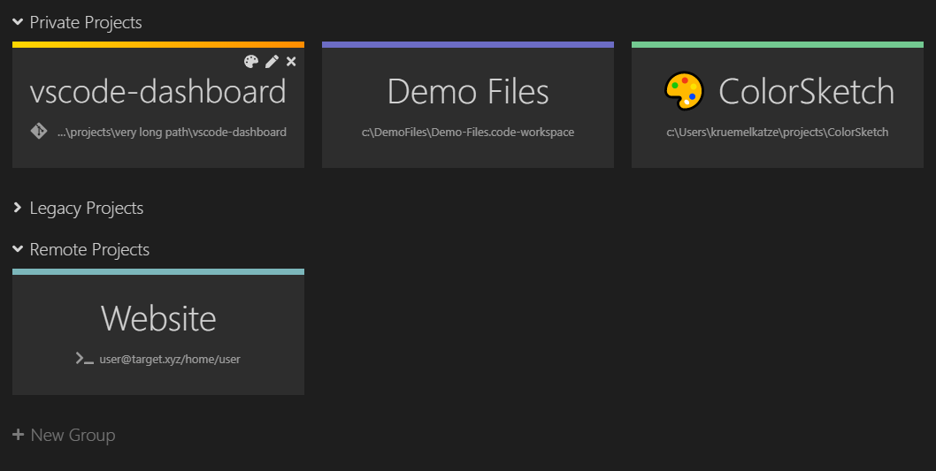Collapse the Remote Projects group chevron

coord(18,248)
